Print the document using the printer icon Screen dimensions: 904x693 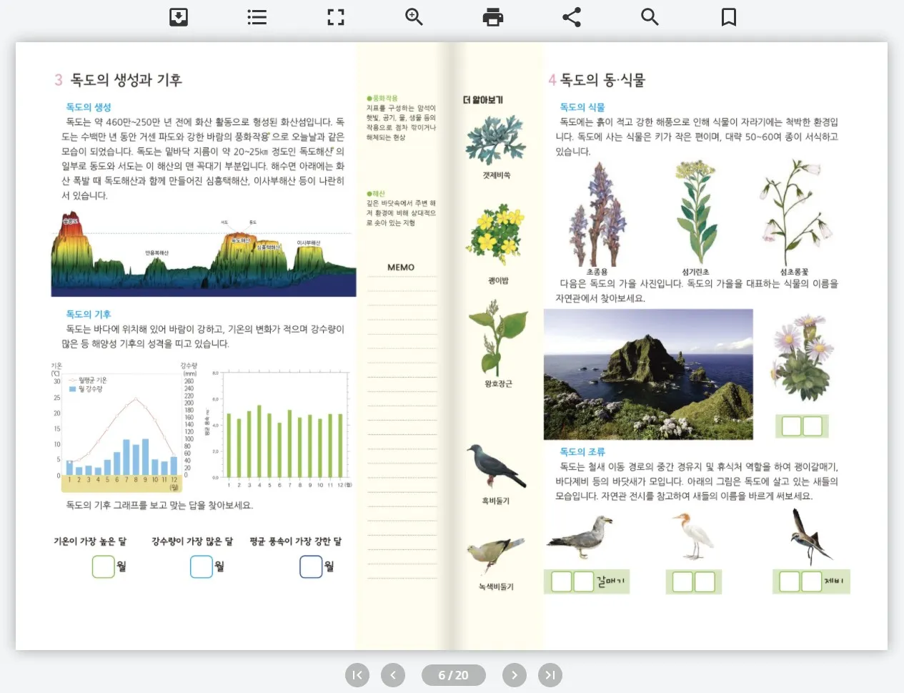point(493,17)
